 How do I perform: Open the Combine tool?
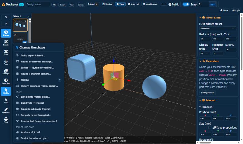[x=6, y=81]
